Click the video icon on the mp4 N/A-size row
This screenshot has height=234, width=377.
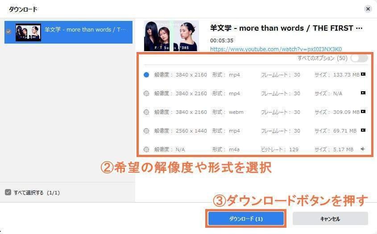pos(363,93)
